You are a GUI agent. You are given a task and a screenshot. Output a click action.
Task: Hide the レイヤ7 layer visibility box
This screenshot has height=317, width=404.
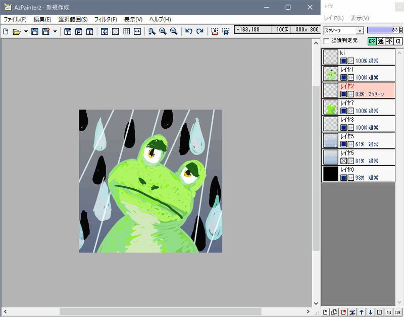pyautogui.click(x=343, y=111)
